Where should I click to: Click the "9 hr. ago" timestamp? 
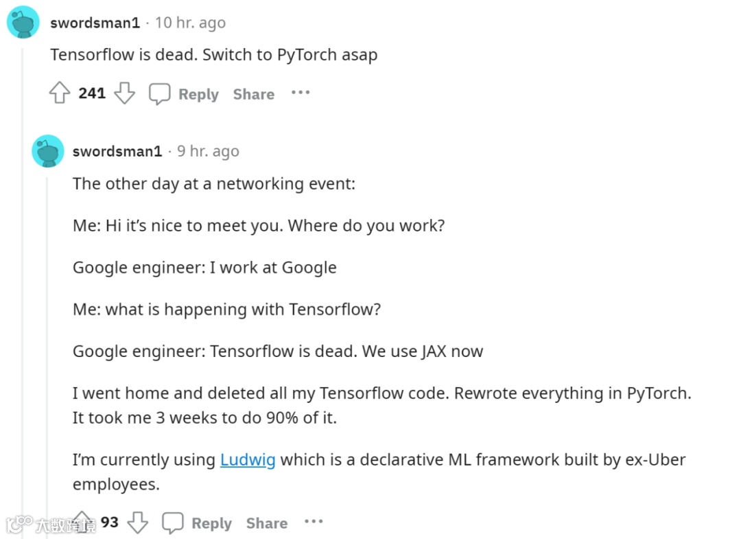point(208,151)
